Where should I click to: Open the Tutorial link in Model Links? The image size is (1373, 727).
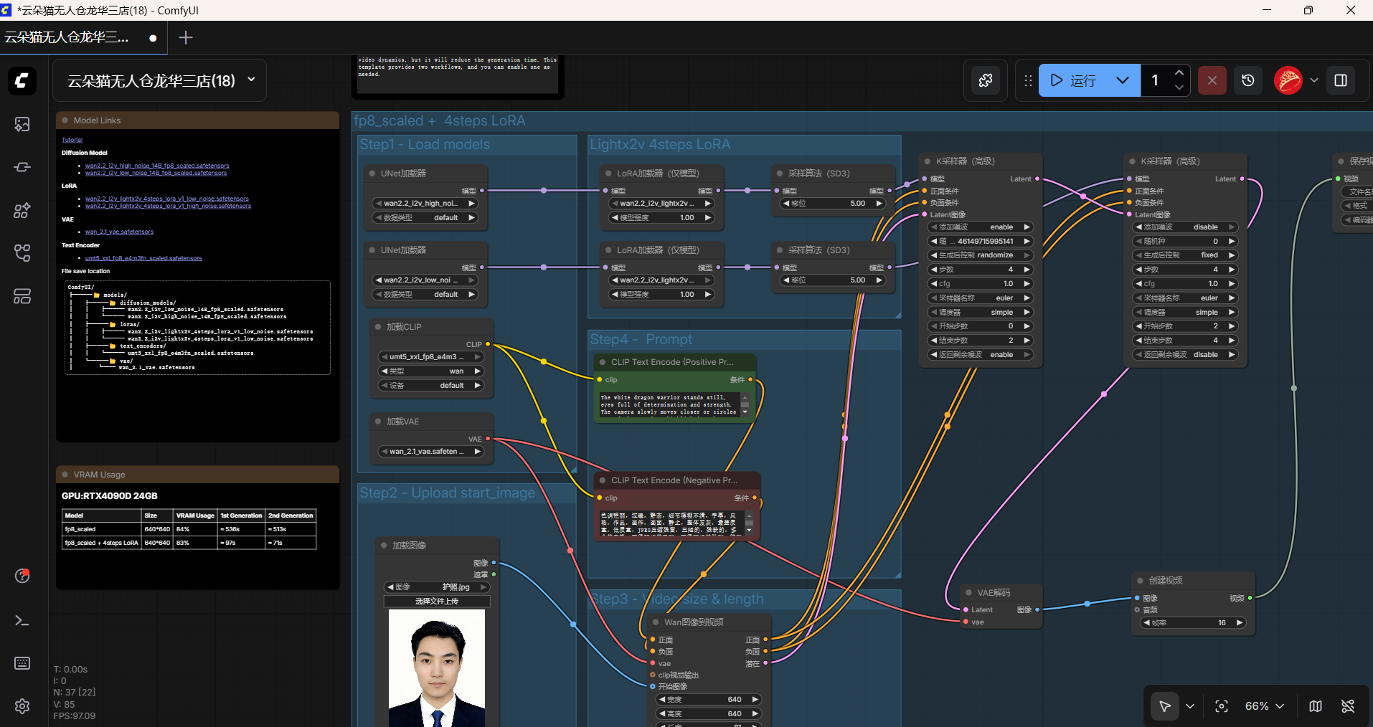click(72, 140)
